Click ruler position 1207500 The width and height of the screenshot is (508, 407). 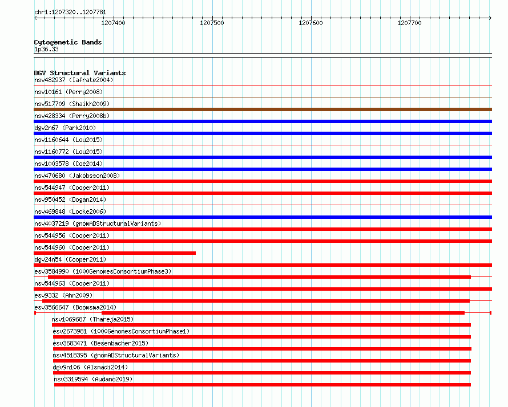[x=212, y=23]
